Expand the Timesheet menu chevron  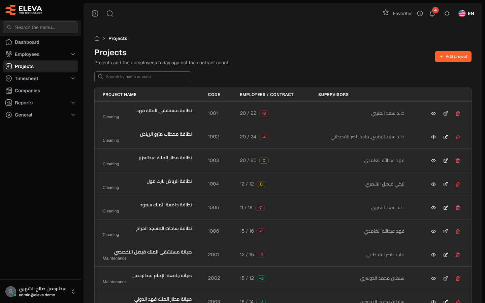(x=73, y=78)
